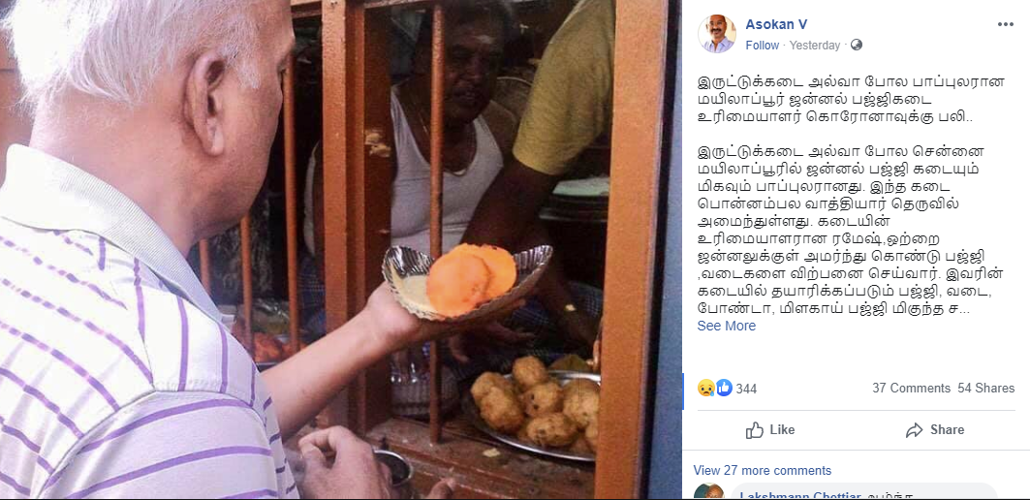Open the commenter's avatar at the bottom
Screen dimensions: 1030x500
point(708,493)
